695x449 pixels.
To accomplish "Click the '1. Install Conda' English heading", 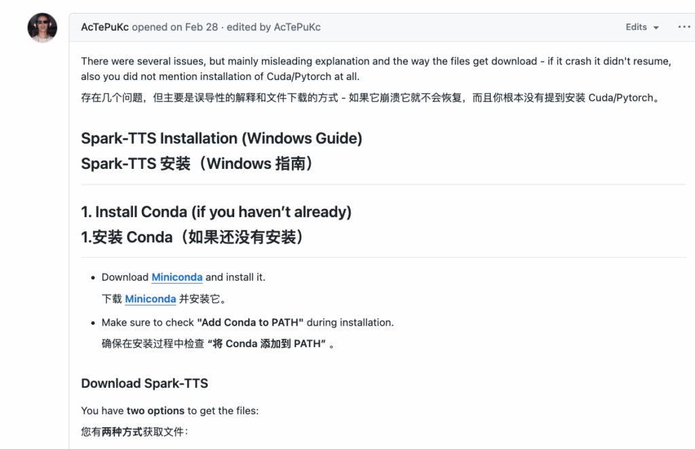I will pyautogui.click(x=217, y=212).
